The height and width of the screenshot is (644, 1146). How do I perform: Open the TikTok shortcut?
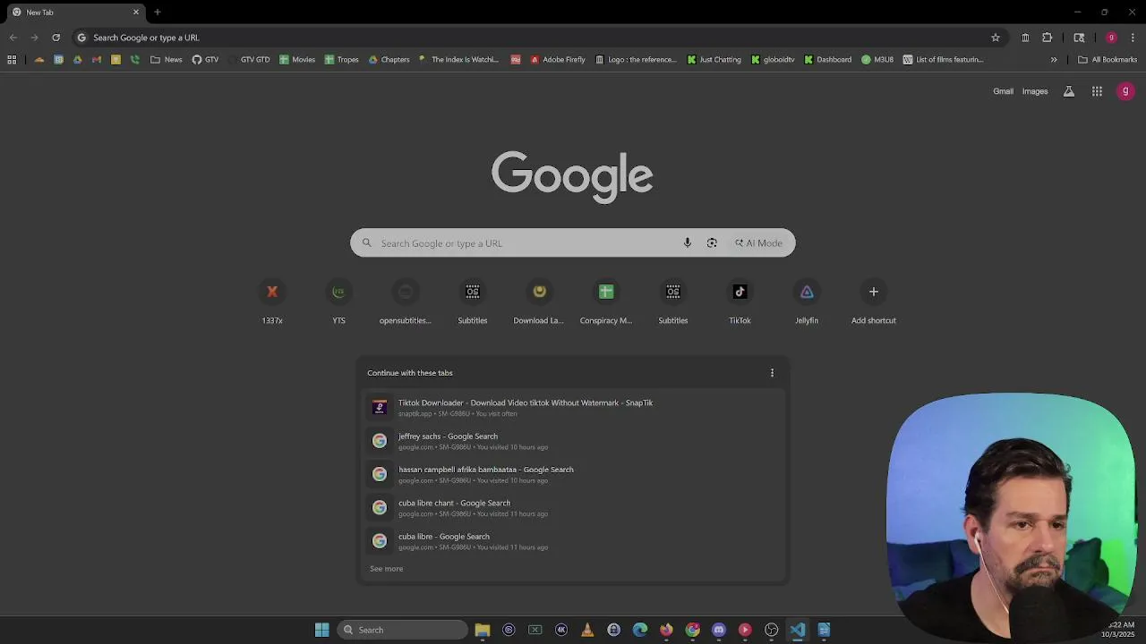click(x=740, y=302)
